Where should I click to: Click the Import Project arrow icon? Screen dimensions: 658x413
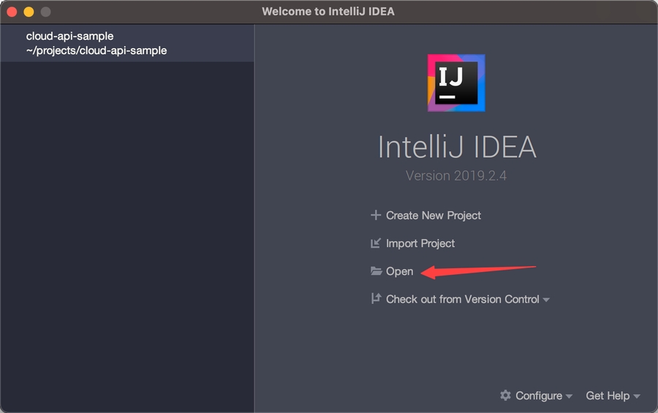tap(376, 243)
